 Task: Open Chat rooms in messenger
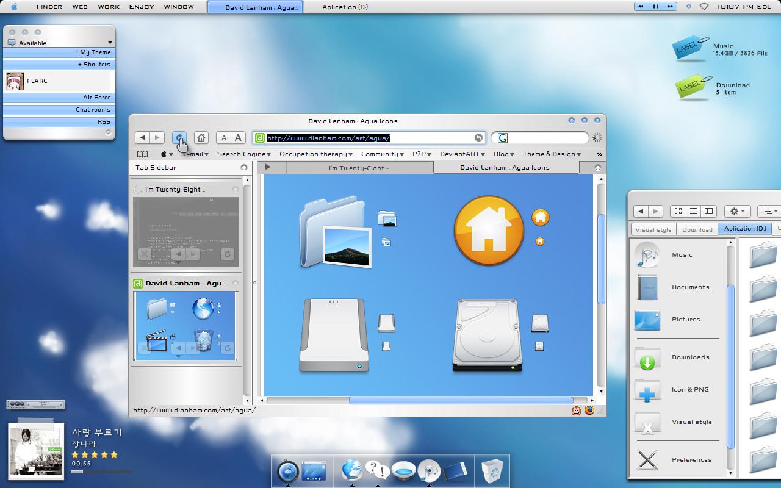pyautogui.click(x=59, y=110)
